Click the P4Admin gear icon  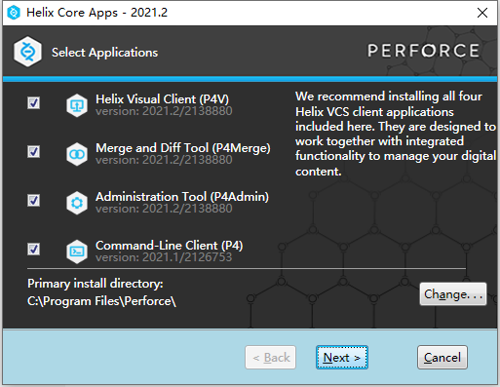click(x=77, y=203)
